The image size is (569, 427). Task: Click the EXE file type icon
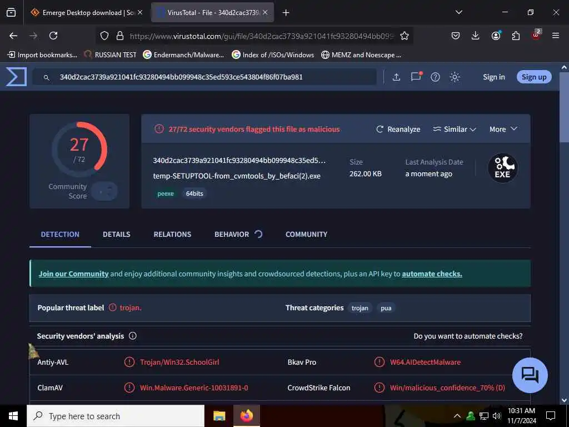502,168
